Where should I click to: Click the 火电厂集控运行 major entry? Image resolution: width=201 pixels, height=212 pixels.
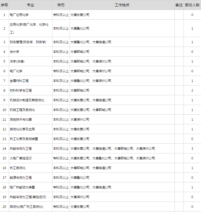[x=21, y=158]
